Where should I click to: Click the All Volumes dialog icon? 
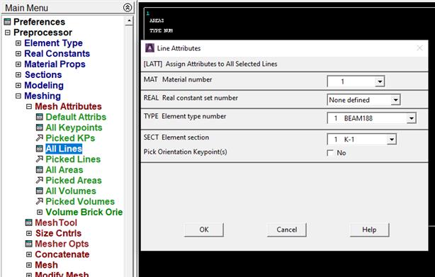click(40, 191)
